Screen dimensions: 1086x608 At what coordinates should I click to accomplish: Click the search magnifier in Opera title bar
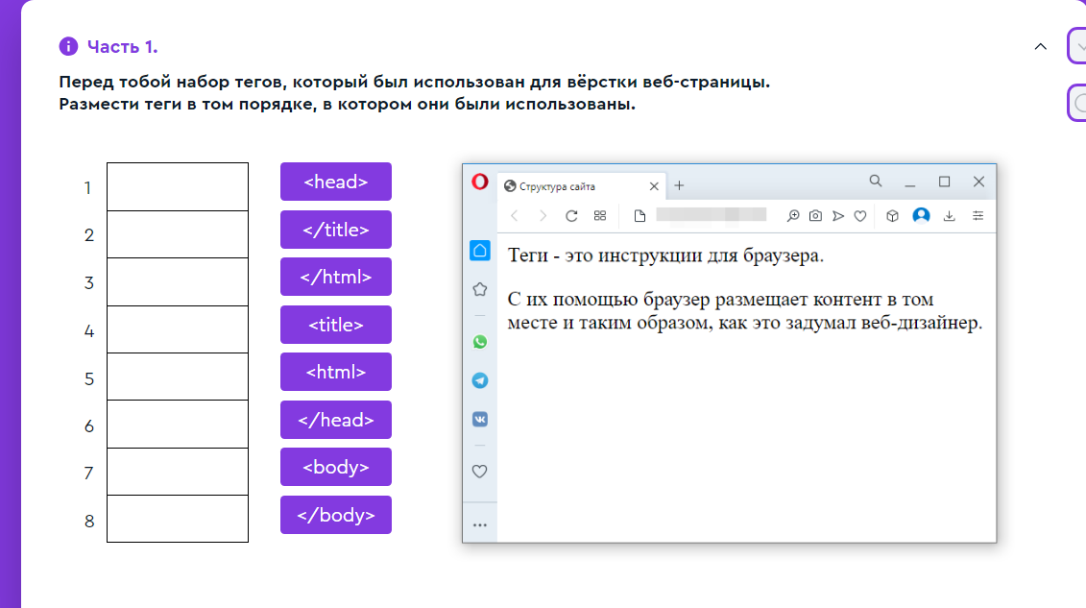point(876,181)
